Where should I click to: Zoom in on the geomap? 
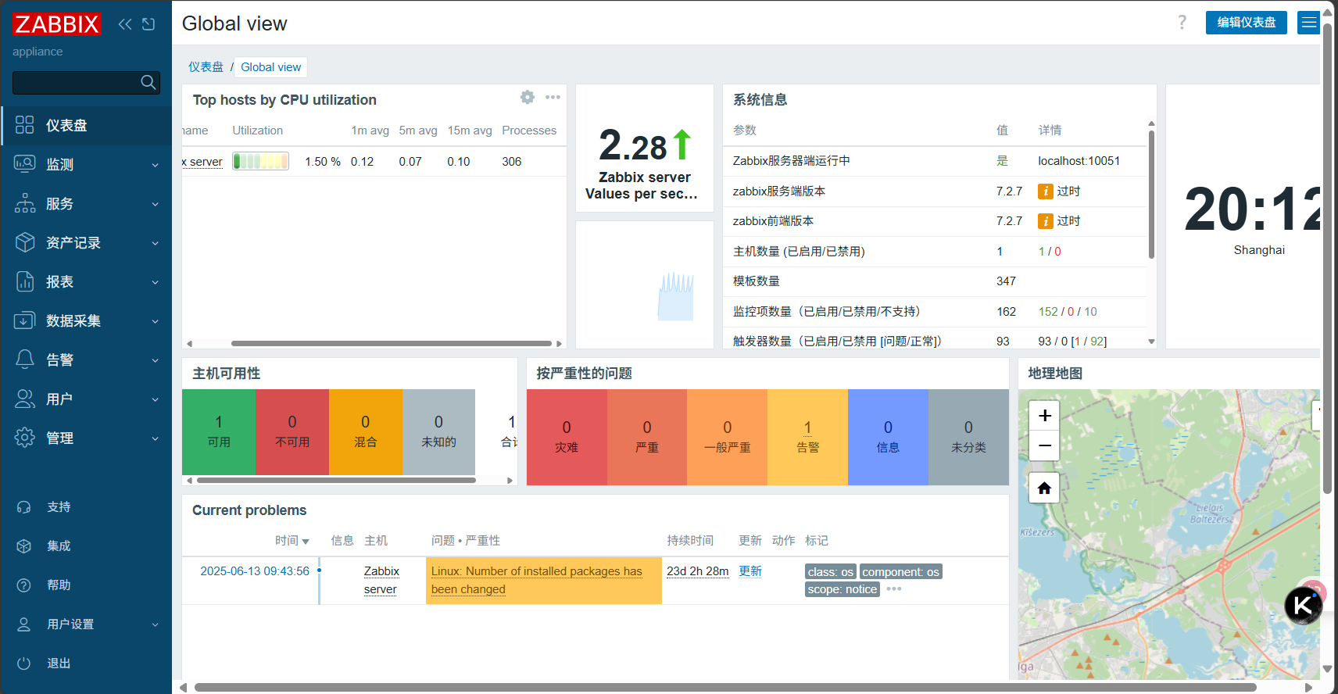1044,416
